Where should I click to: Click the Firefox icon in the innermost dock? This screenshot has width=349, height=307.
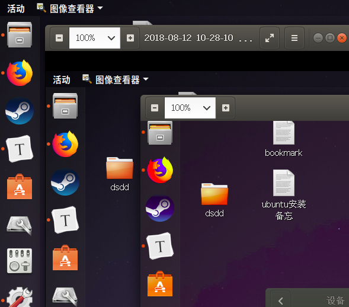(x=160, y=170)
